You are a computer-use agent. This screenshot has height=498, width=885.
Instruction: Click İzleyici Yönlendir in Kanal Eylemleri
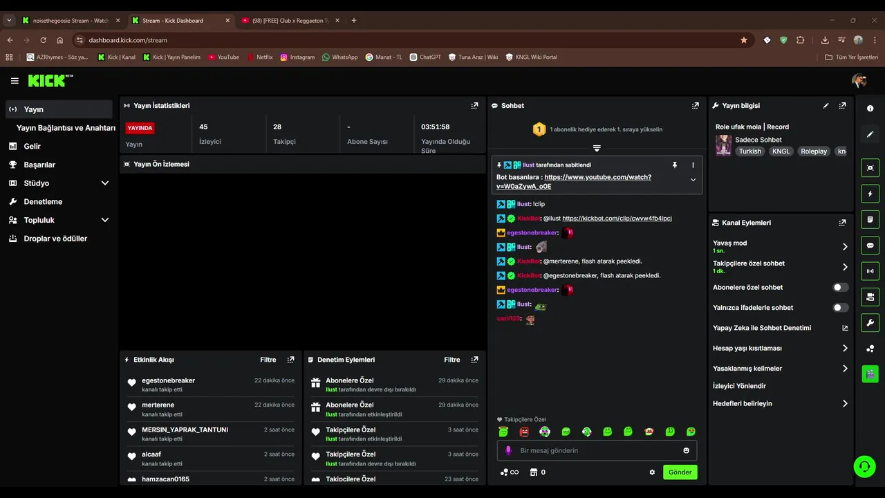click(739, 386)
